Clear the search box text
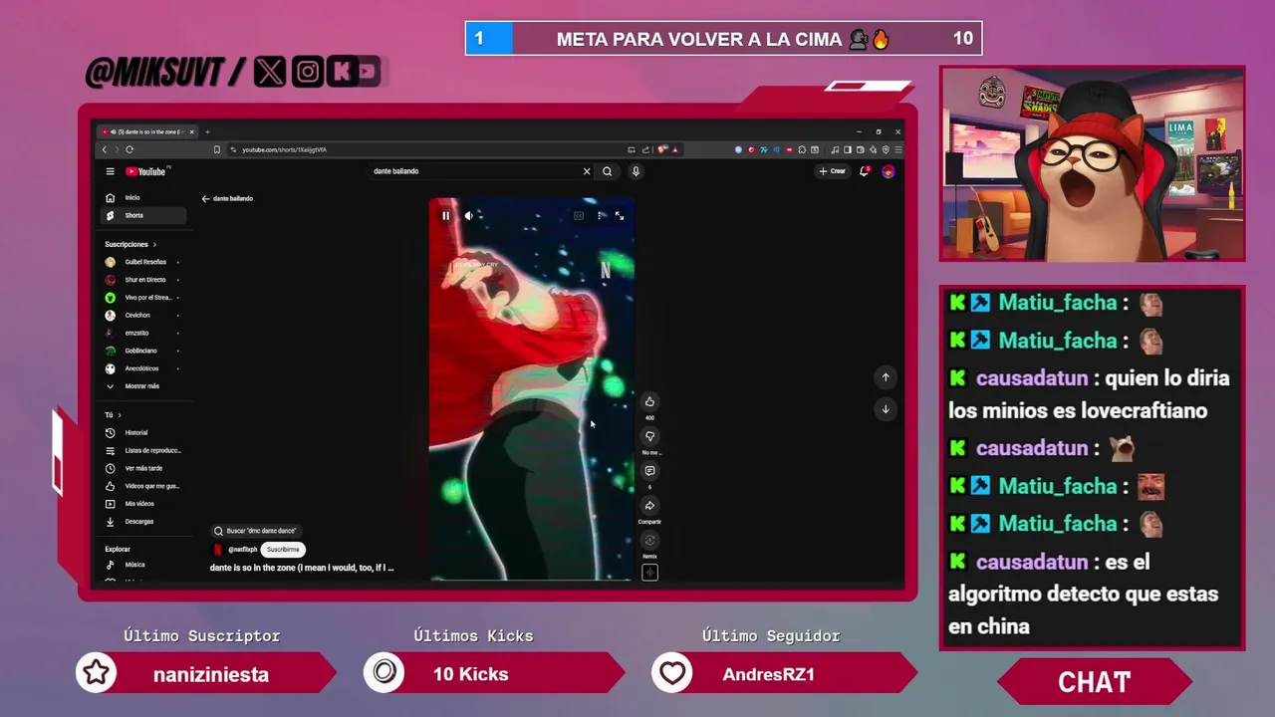The width and height of the screenshot is (1275, 717). (587, 171)
